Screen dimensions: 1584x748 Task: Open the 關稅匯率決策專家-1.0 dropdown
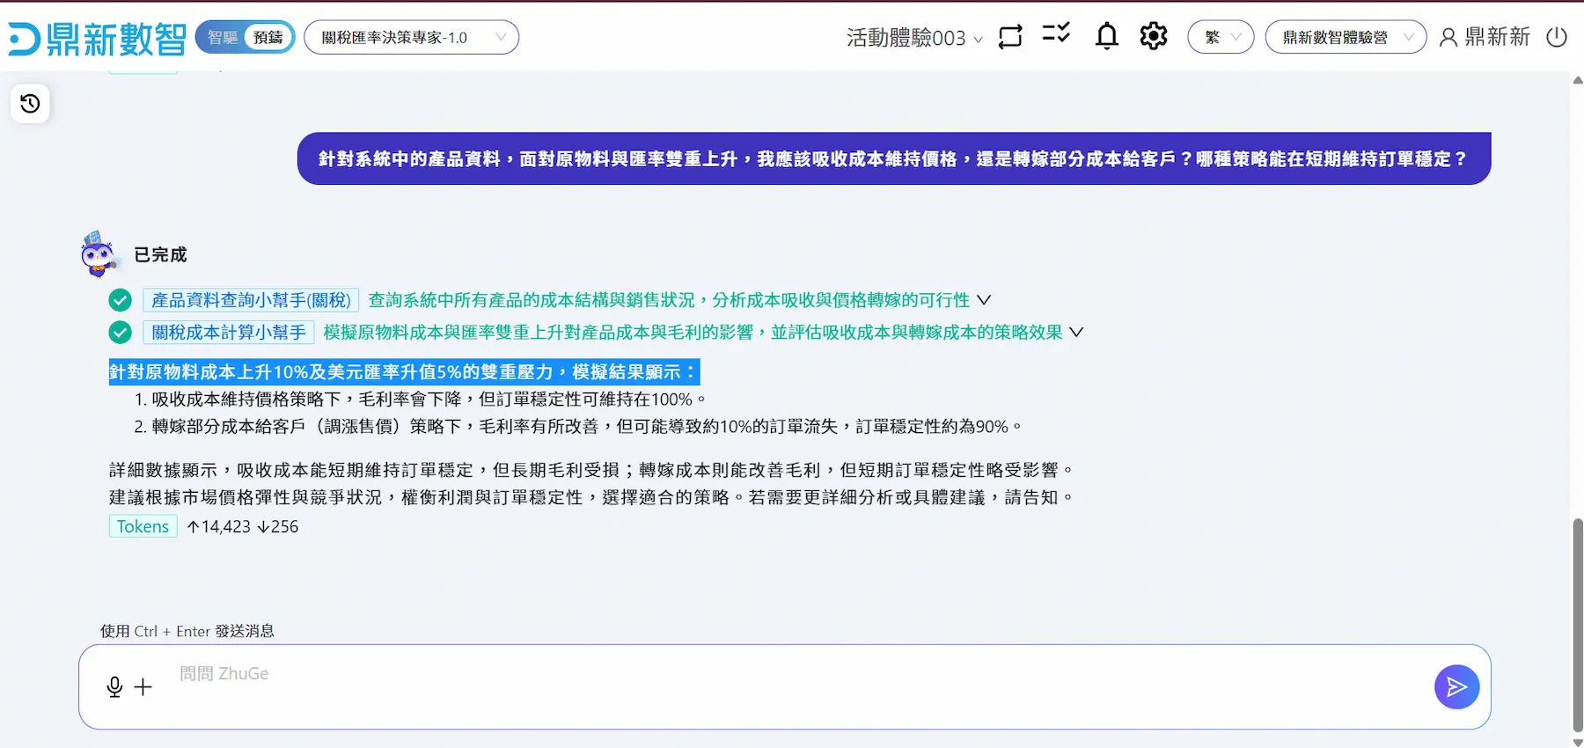click(x=411, y=38)
